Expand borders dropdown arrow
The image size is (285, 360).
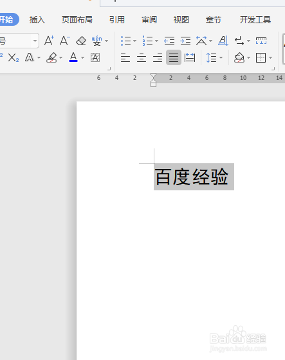pyautogui.click(x=271, y=57)
